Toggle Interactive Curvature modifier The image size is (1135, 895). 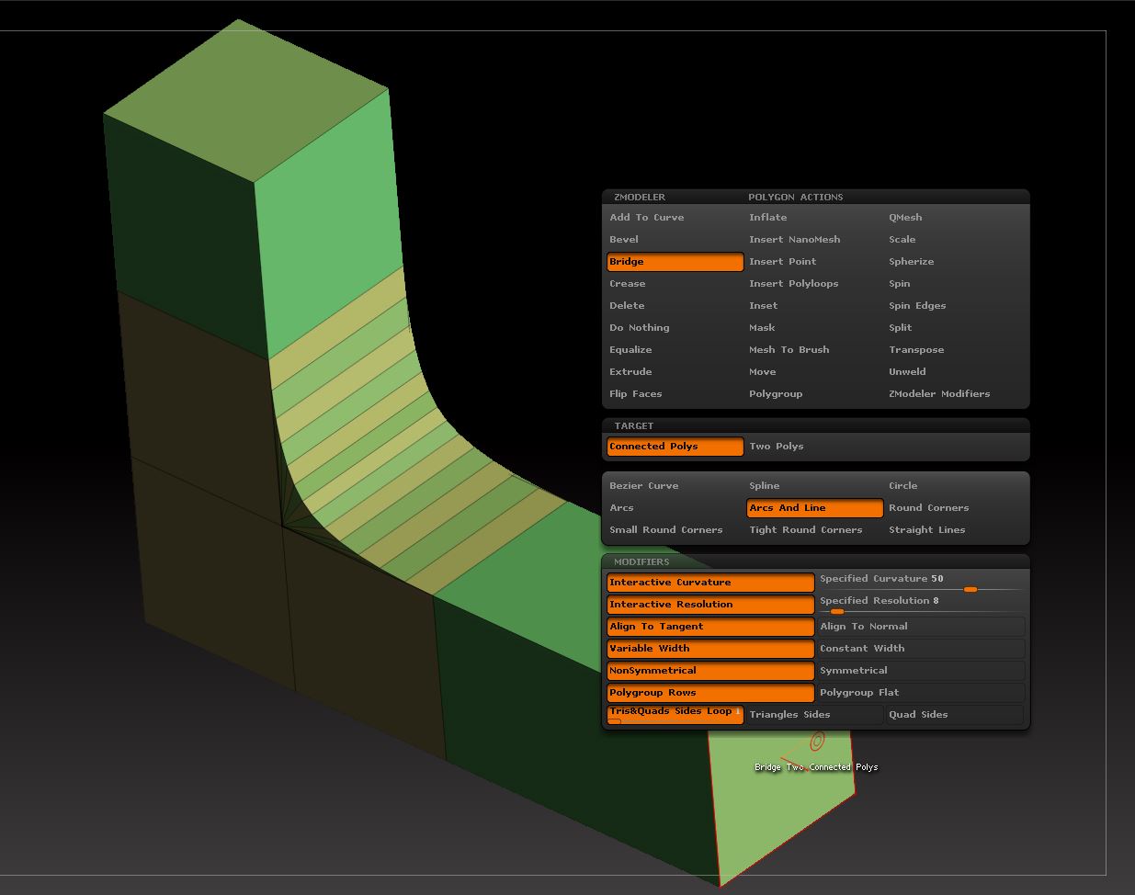[x=709, y=583]
